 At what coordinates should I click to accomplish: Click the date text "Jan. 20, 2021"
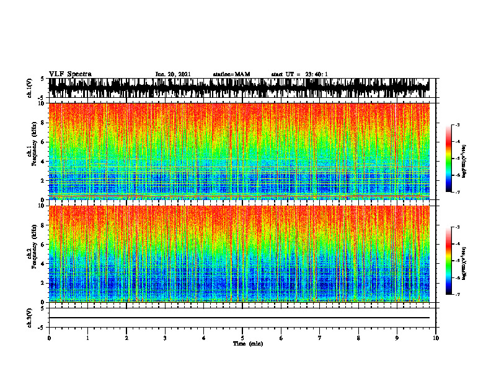coord(173,74)
